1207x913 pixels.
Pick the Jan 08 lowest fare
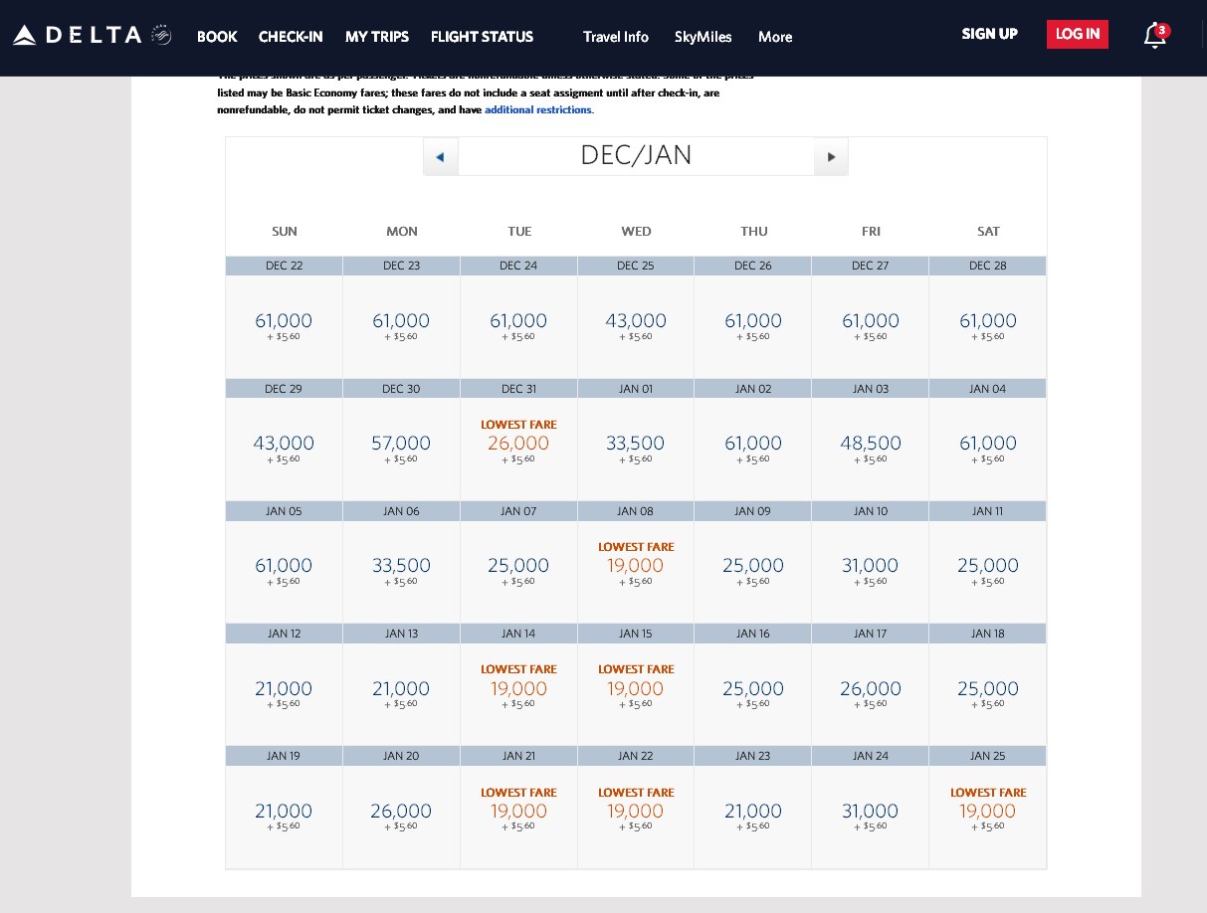tap(636, 565)
